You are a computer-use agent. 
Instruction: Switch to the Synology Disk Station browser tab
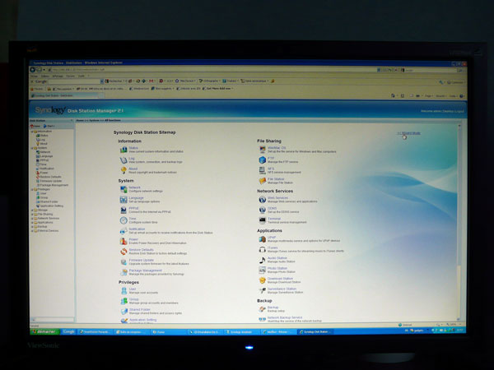[x=64, y=95]
